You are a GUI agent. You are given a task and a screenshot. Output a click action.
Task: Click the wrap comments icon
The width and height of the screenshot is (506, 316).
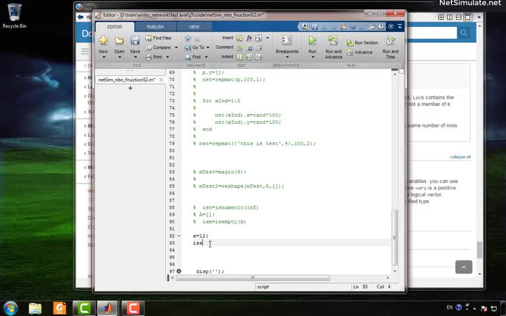click(258, 47)
